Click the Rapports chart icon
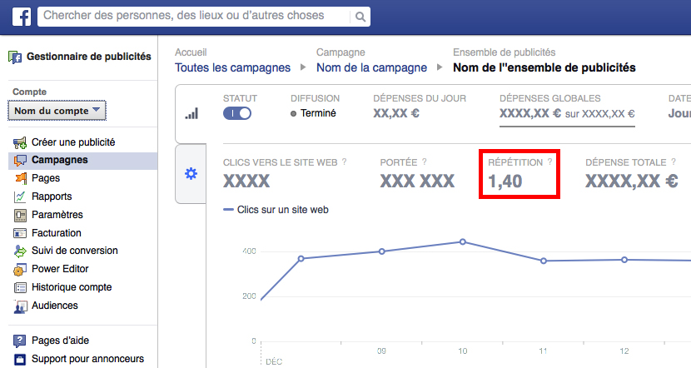691x368 pixels. pos(20,196)
